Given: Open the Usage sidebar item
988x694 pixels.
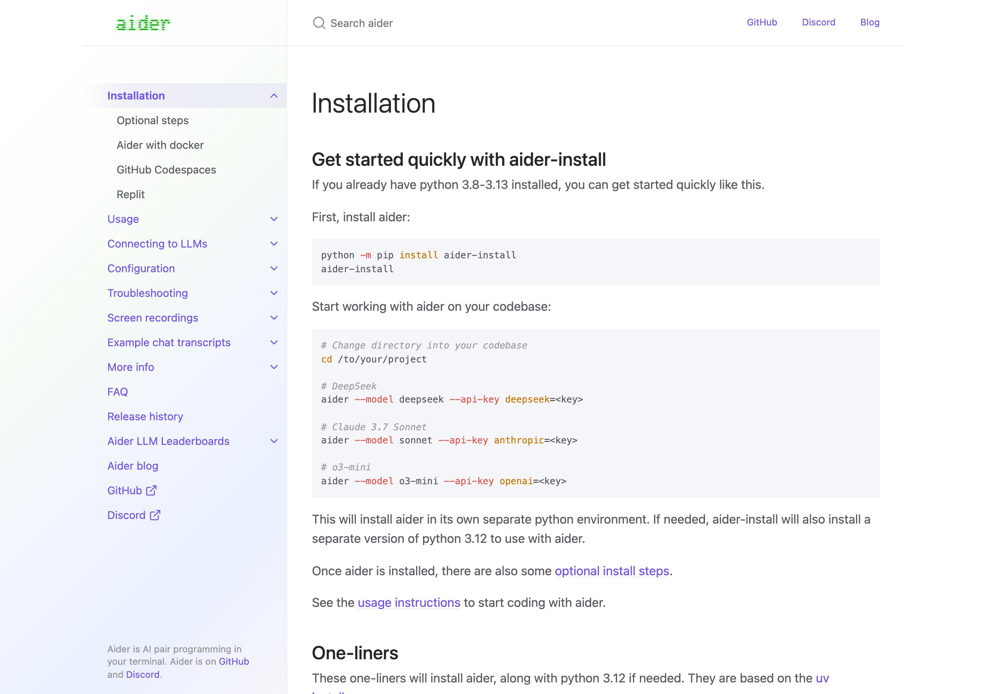Looking at the screenshot, I should click(123, 219).
